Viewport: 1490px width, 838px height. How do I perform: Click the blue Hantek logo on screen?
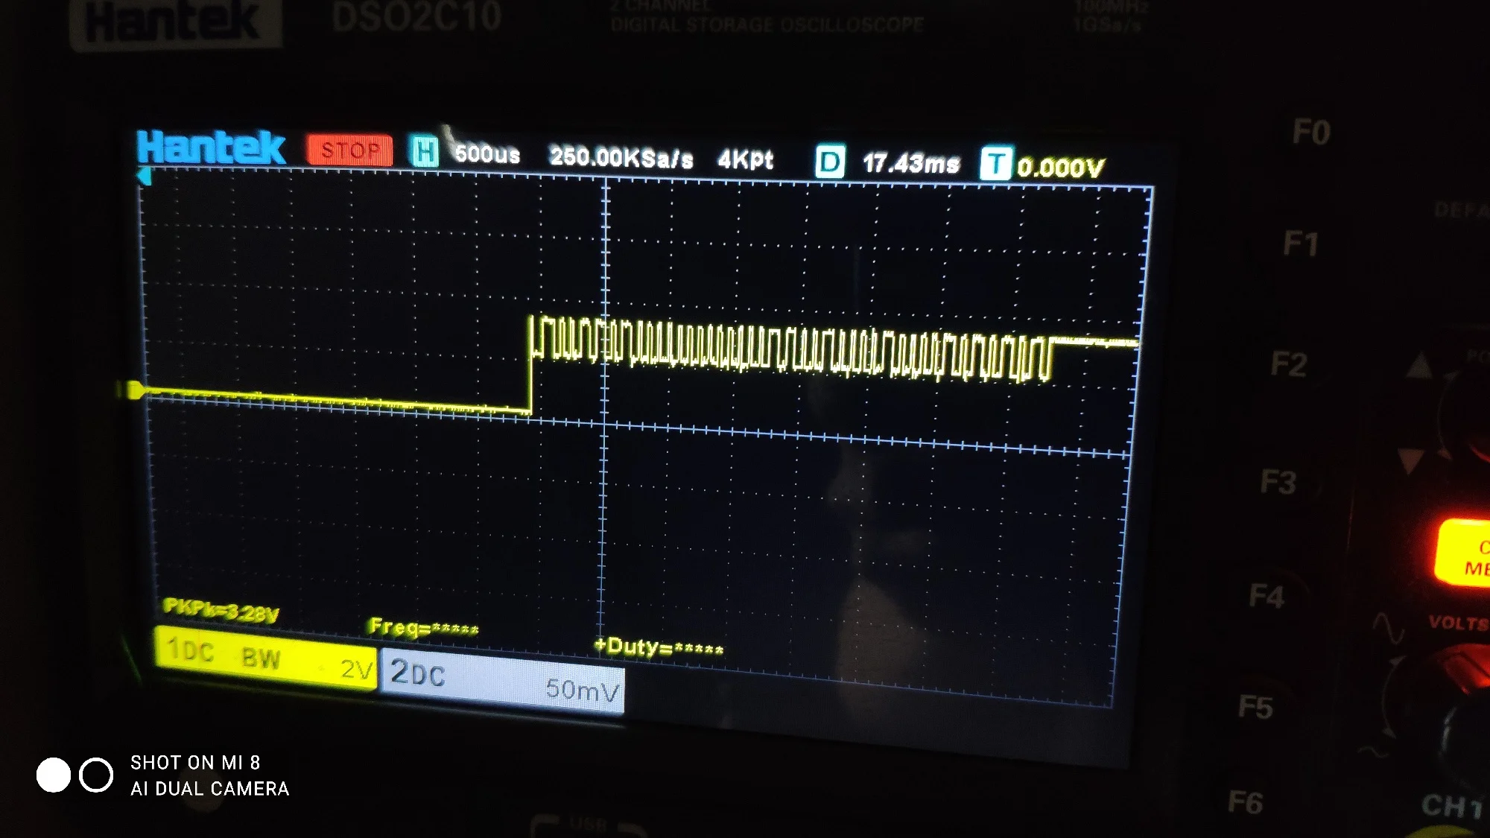[x=211, y=147]
